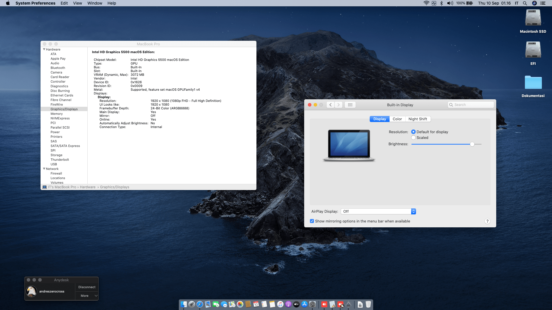Image resolution: width=552 pixels, height=310 pixels.
Task: Click the MacBook display thumbnail
Action: tap(349, 145)
